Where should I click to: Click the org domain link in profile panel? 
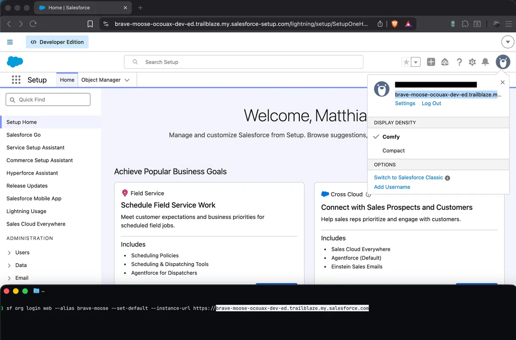[448, 94]
